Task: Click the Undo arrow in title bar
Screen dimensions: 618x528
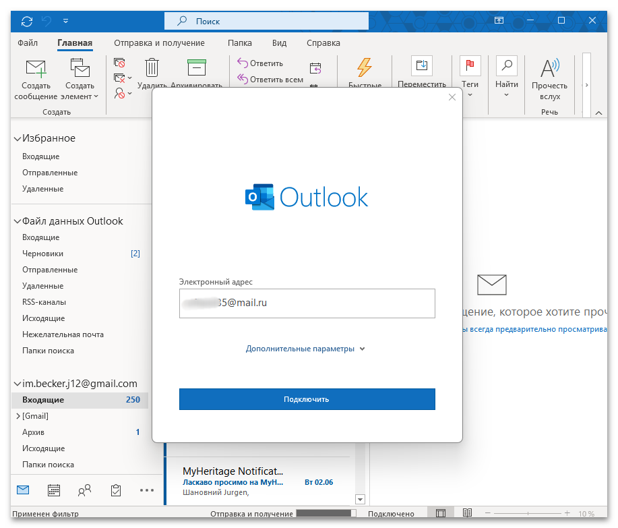Action: [x=47, y=22]
